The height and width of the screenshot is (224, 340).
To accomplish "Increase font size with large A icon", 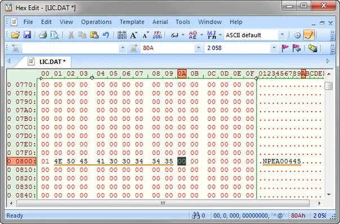I will [x=133, y=35].
